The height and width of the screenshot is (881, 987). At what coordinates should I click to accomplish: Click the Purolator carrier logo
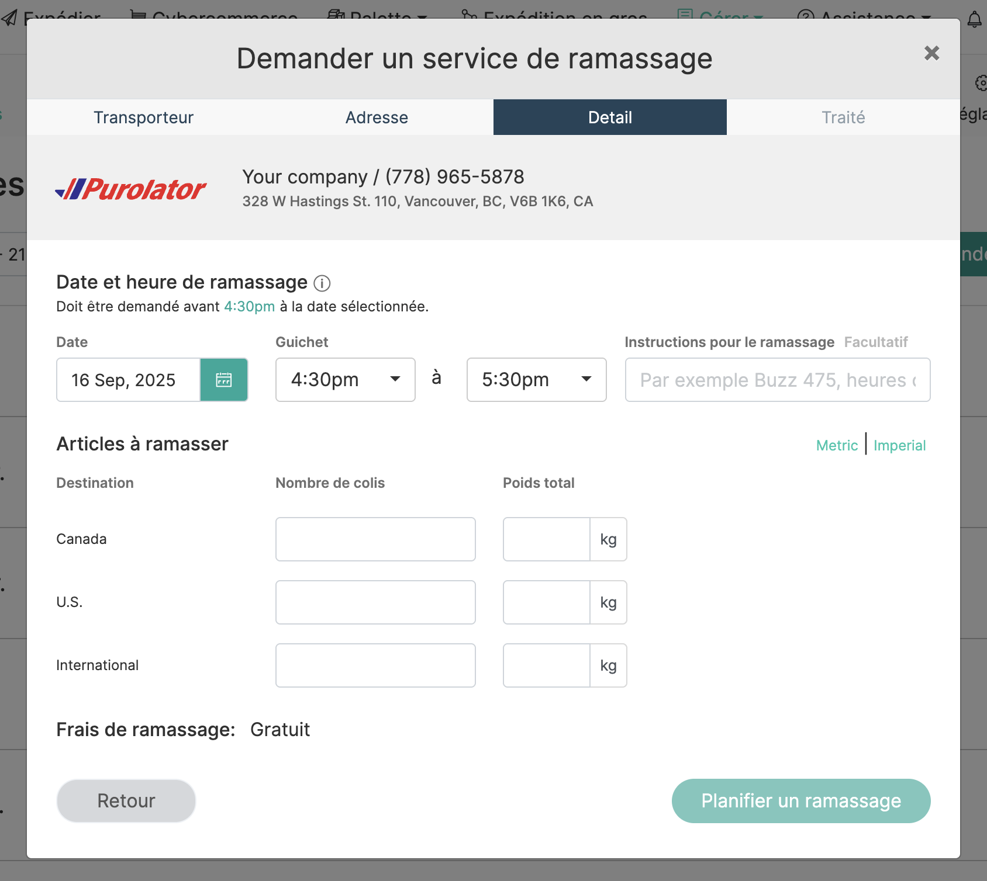pyautogui.click(x=131, y=189)
